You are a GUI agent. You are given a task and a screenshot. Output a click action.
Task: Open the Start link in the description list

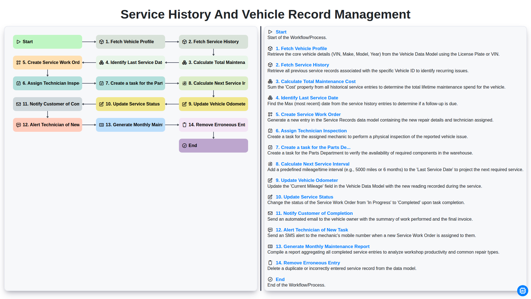pos(281,32)
